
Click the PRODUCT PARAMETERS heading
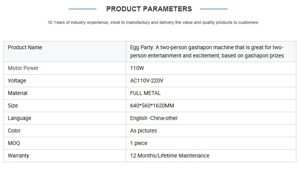click(x=149, y=9)
